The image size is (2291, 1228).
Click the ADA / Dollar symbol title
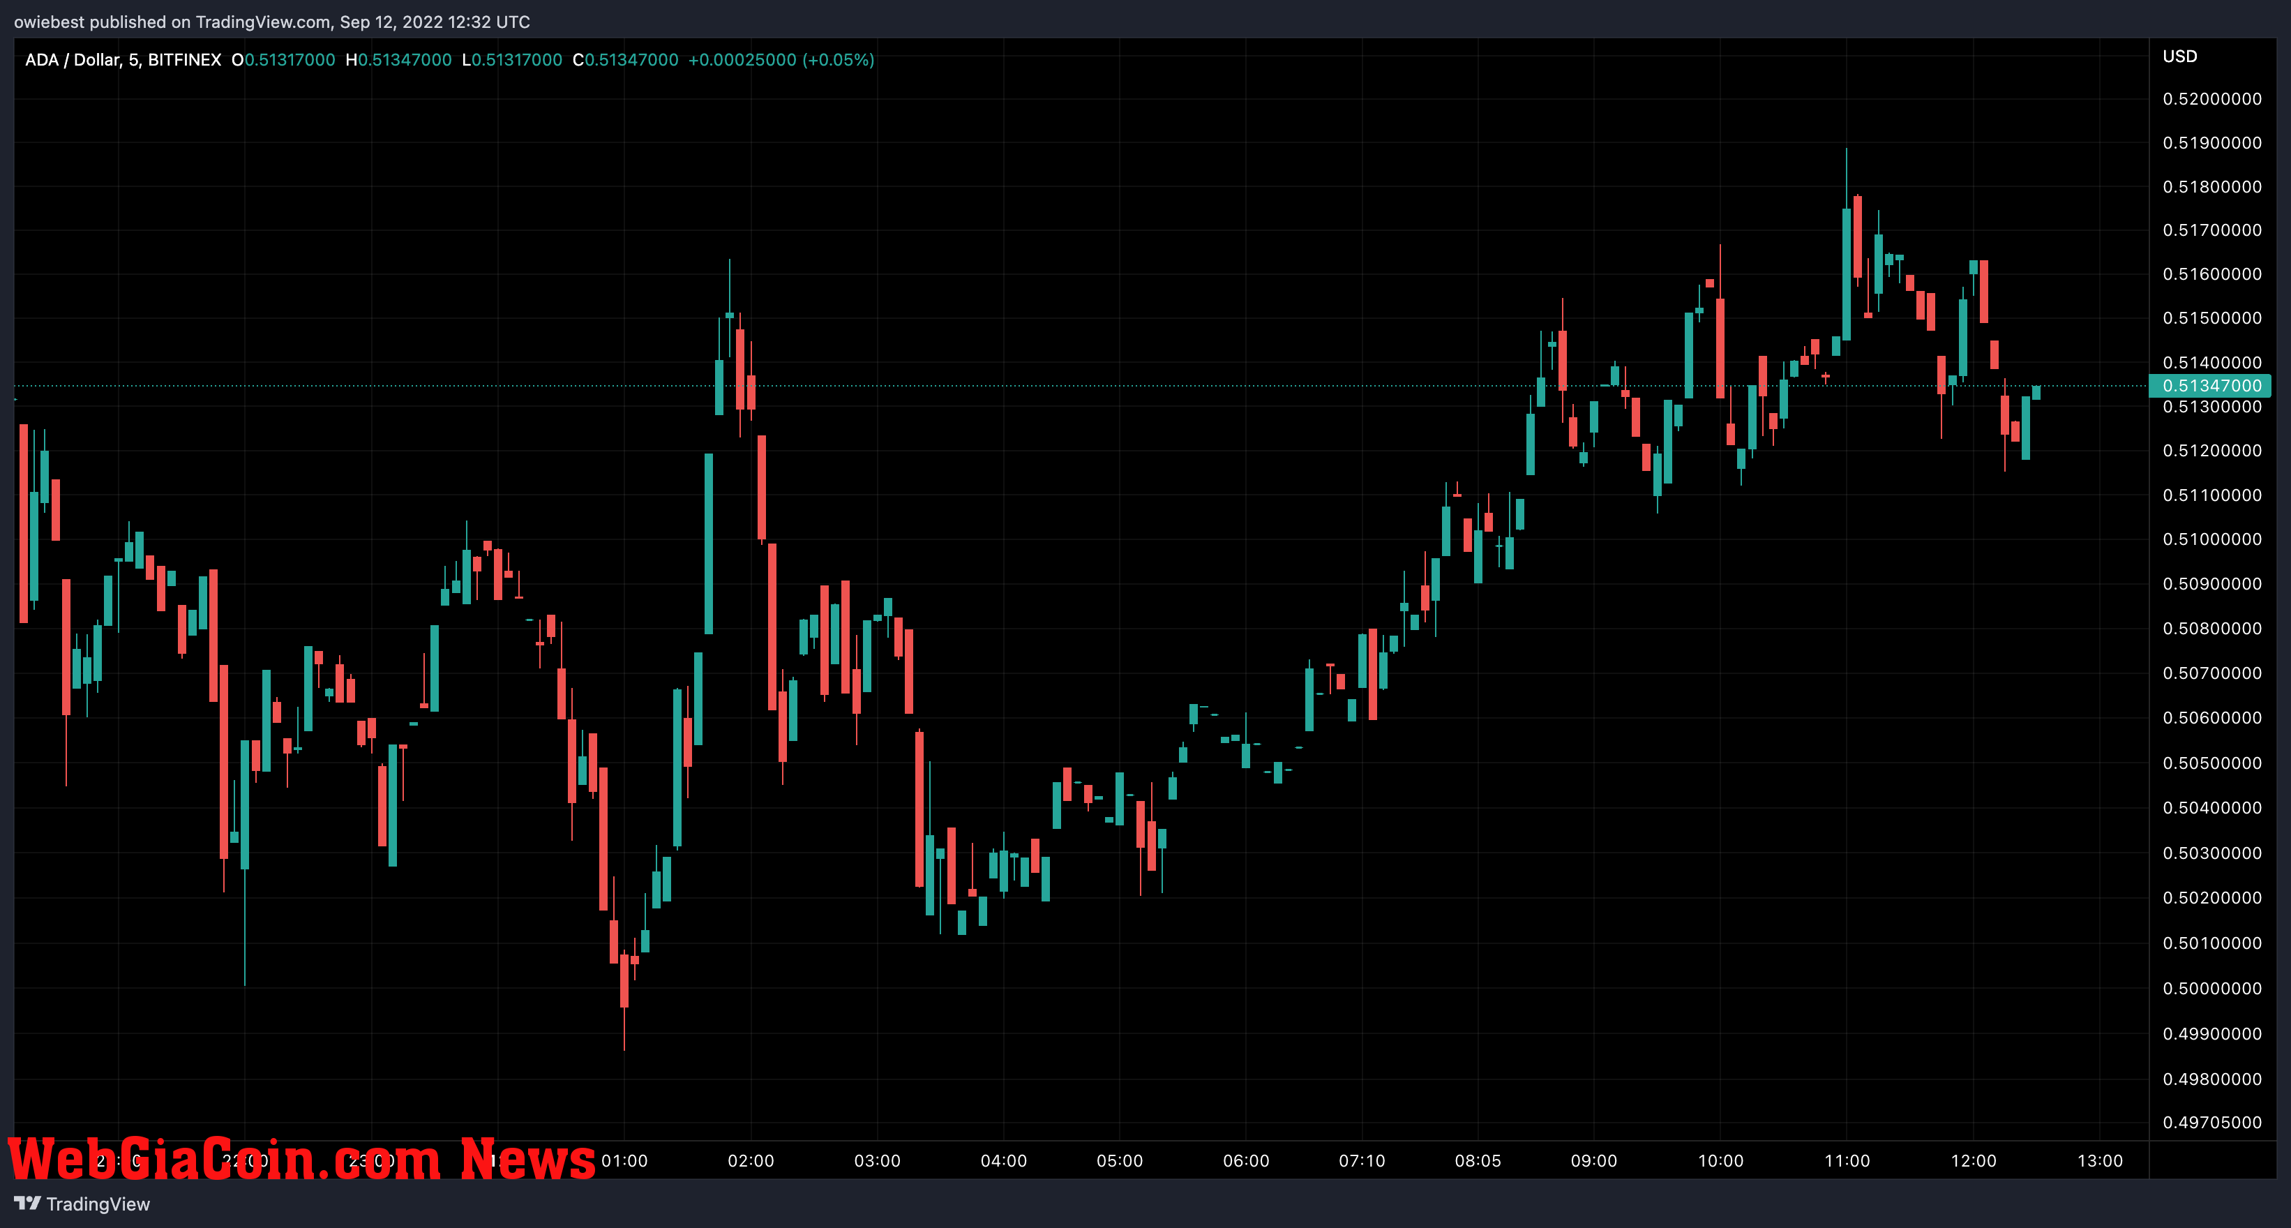[123, 59]
